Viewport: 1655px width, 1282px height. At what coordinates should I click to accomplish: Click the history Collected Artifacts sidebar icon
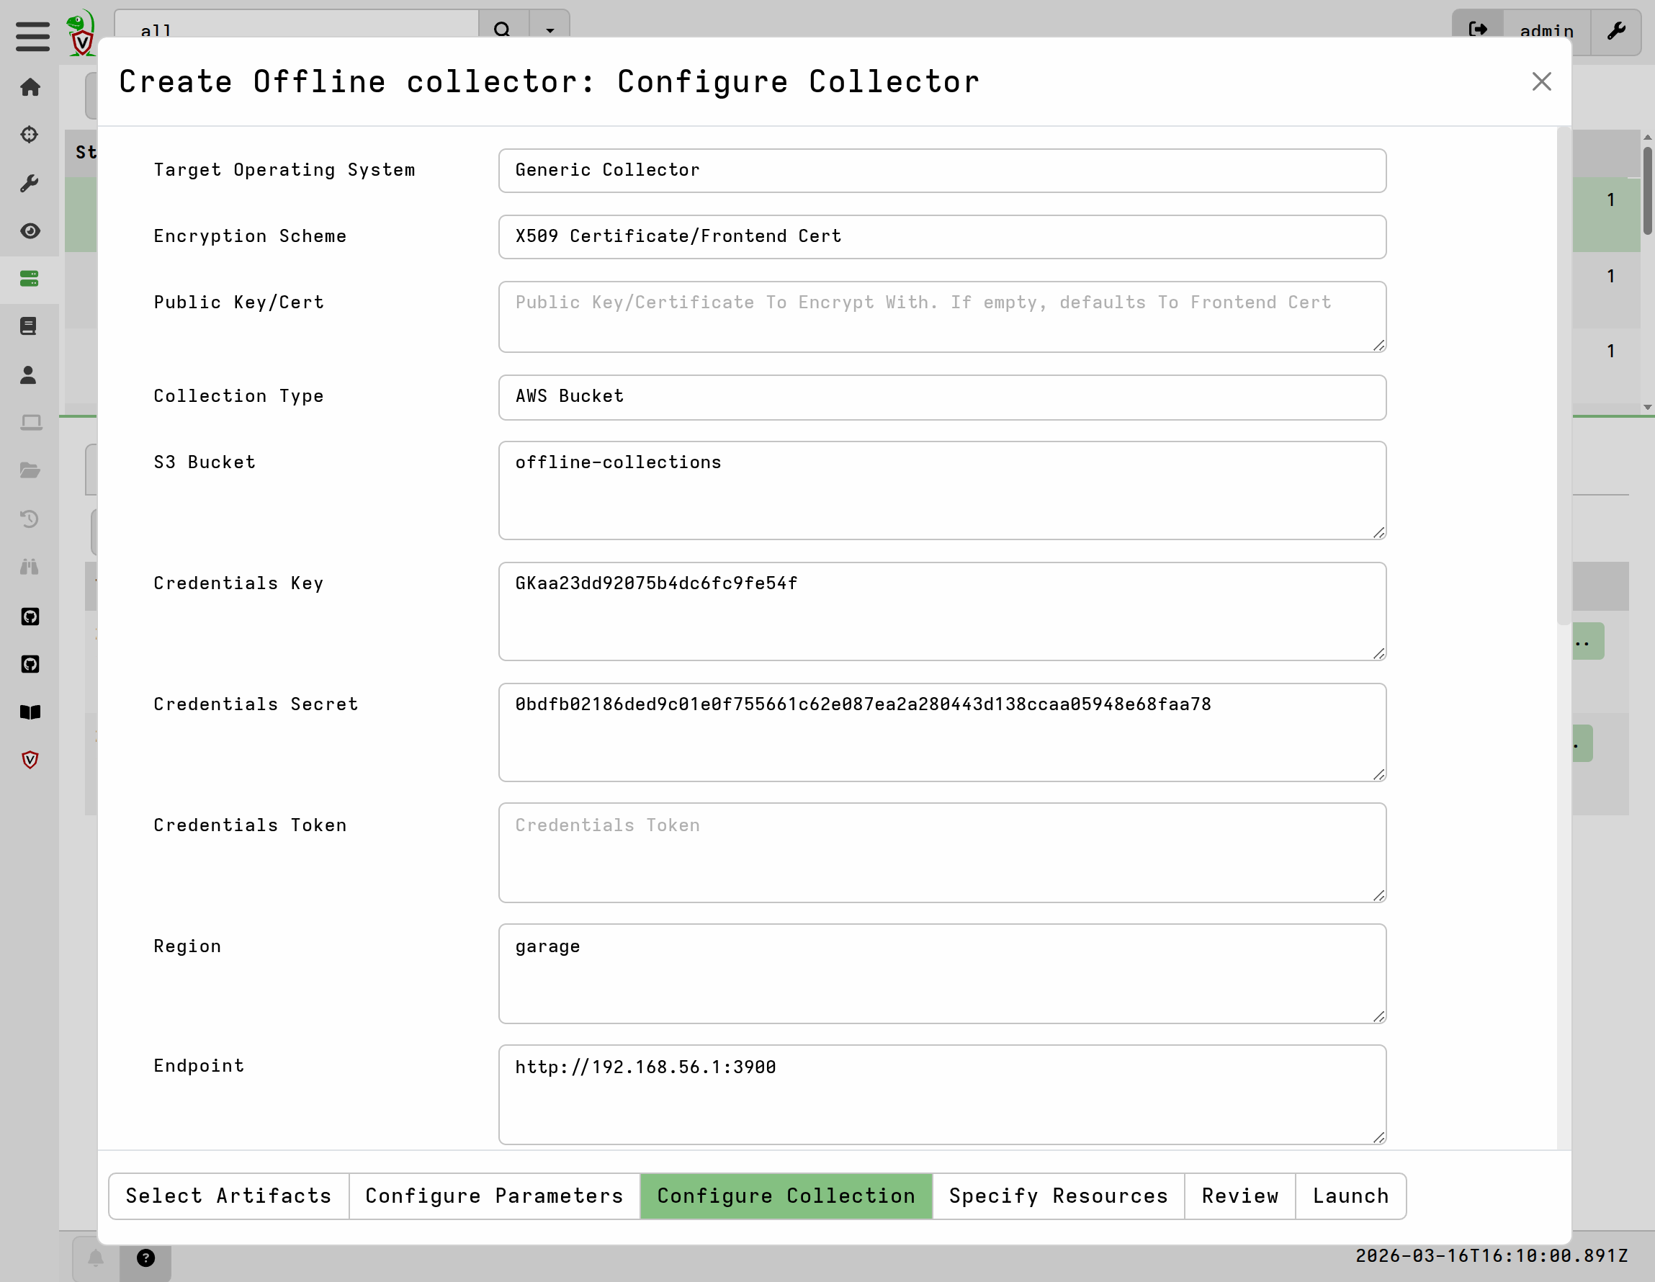point(30,519)
